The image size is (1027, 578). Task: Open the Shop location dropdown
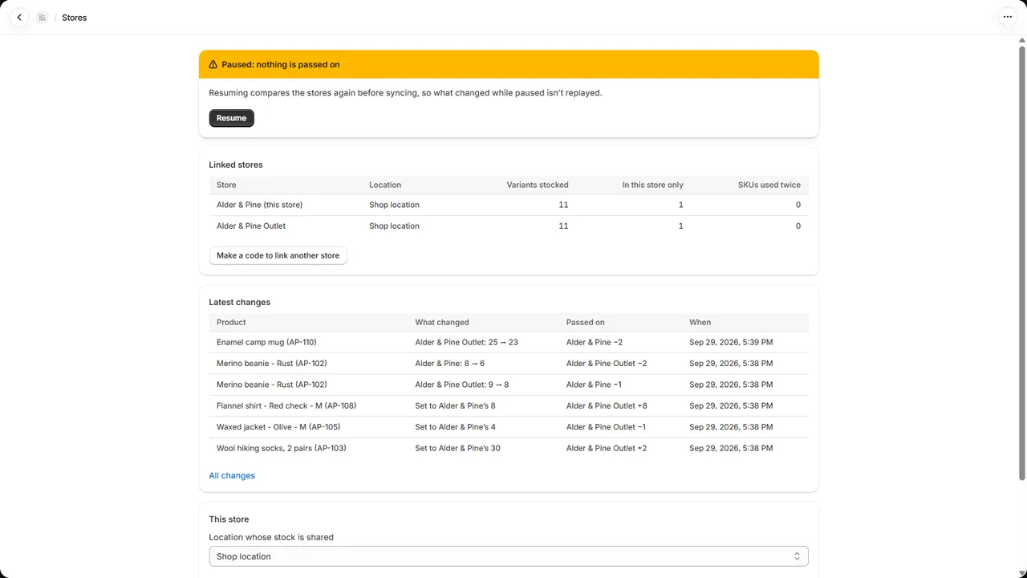pos(509,556)
